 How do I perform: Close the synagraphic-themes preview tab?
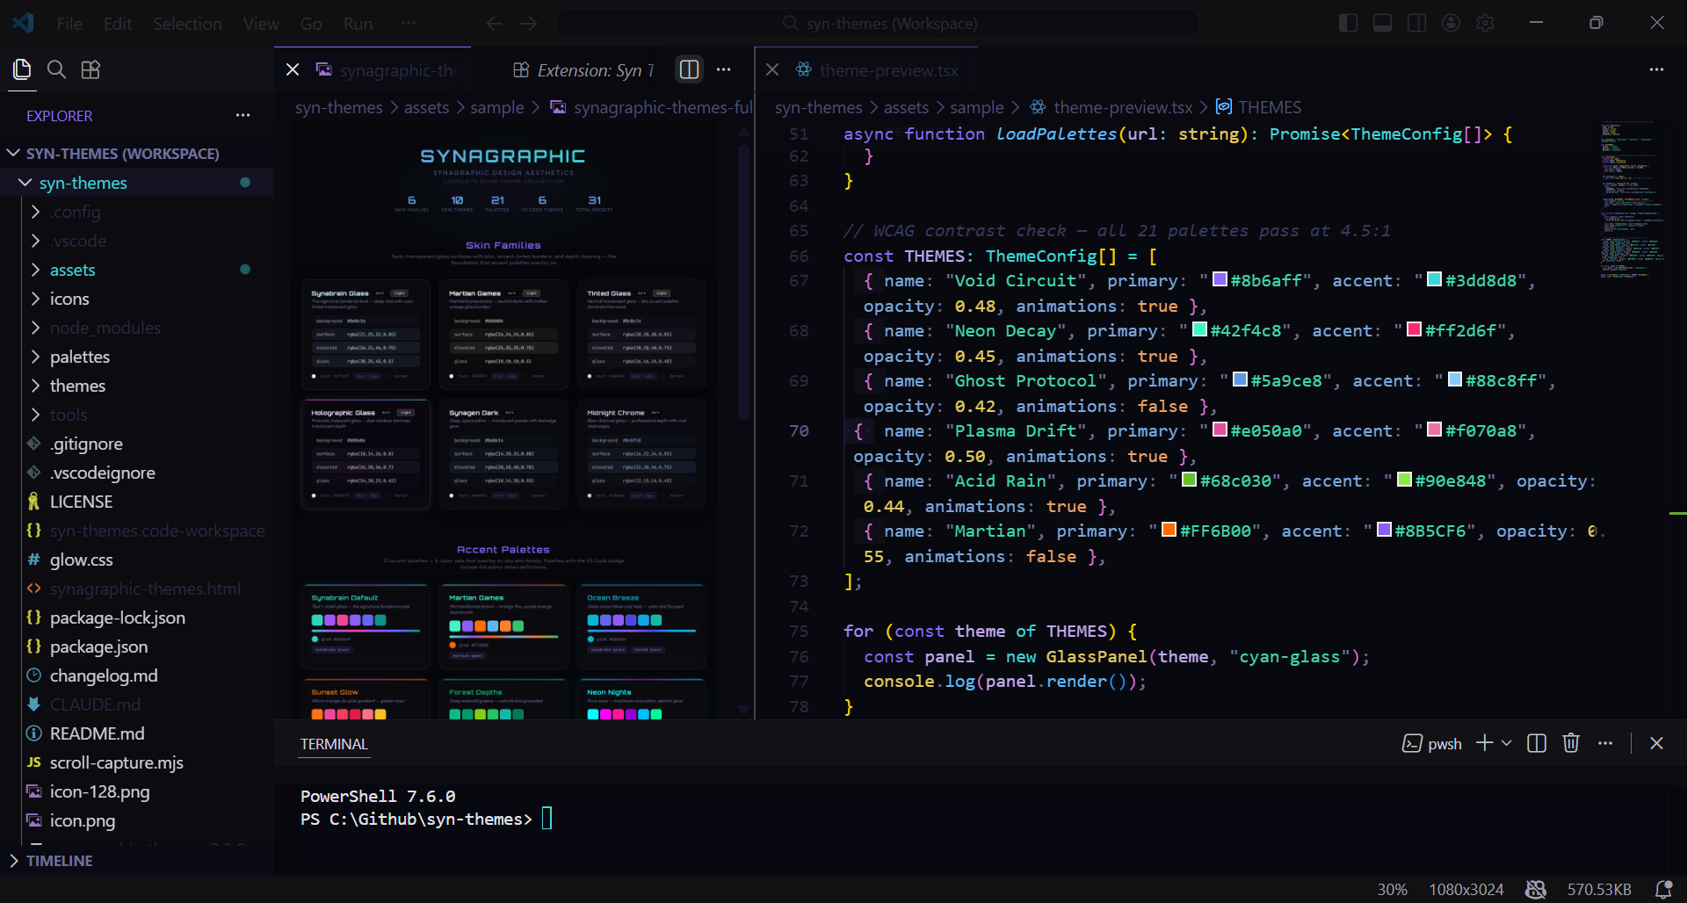293,69
